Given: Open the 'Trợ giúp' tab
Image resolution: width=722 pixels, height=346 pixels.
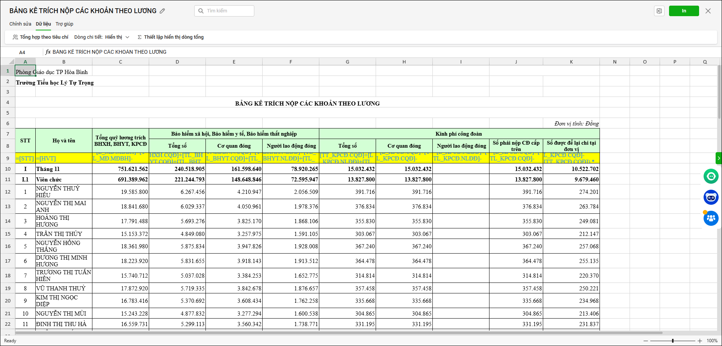Looking at the screenshot, I should click(64, 24).
